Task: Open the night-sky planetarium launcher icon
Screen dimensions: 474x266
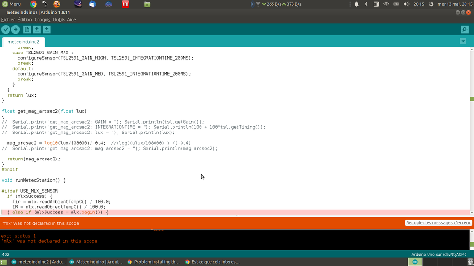Action: 78,4
